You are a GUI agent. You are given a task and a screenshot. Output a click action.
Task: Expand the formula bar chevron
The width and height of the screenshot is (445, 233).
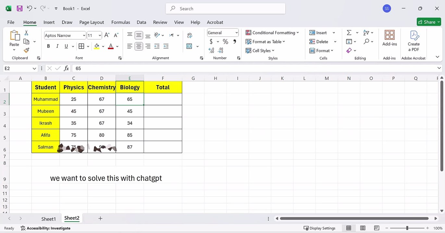439,68
